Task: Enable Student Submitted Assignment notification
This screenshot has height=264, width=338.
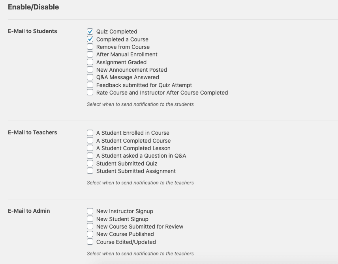Action: (x=90, y=171)
